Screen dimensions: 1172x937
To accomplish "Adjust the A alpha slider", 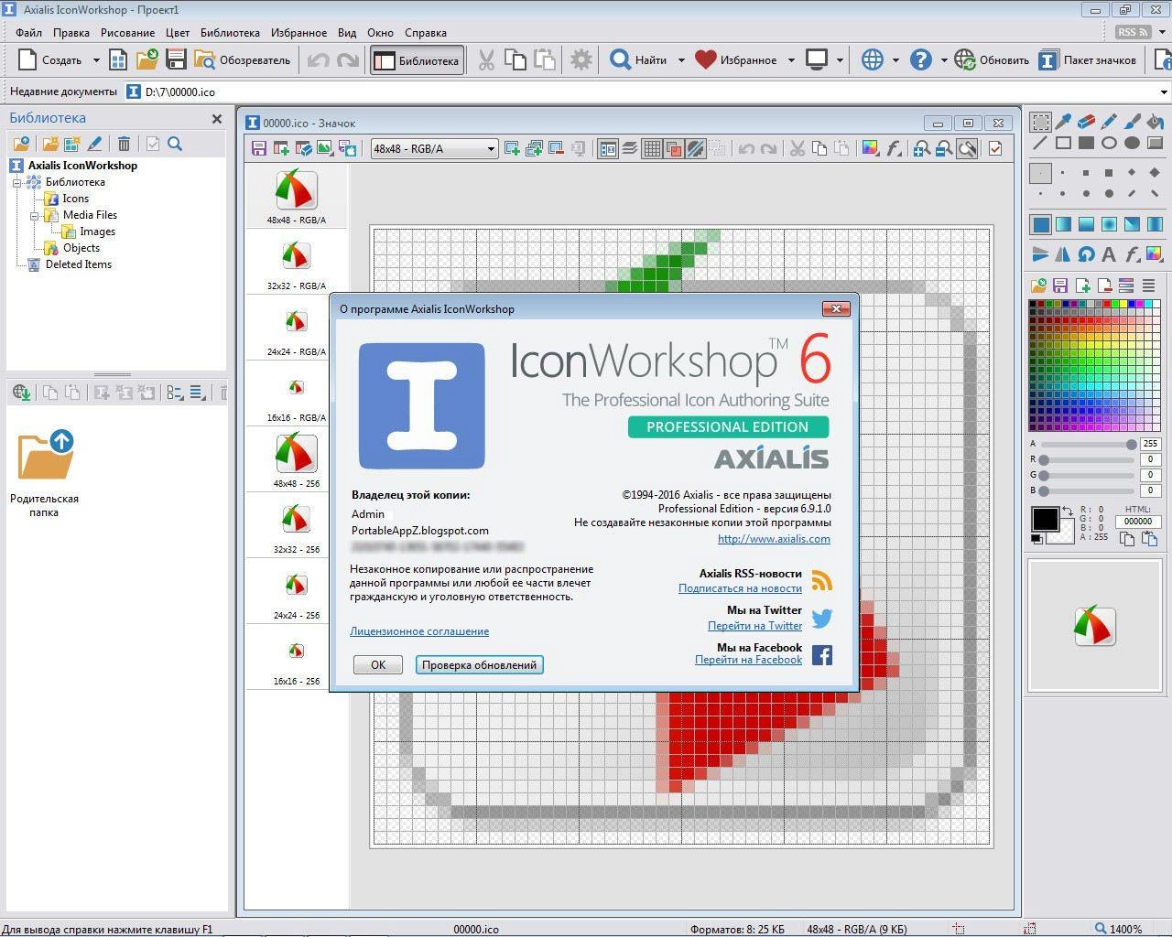I will 1088,444.
